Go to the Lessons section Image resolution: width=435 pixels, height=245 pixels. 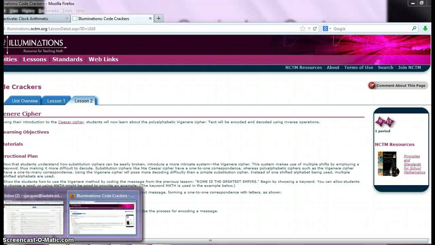(x=35, y=59)
